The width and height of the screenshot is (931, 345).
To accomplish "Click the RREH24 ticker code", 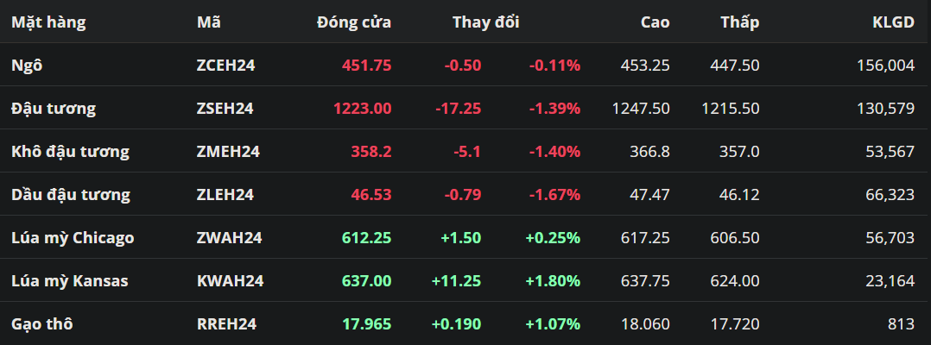I will 226,323.
